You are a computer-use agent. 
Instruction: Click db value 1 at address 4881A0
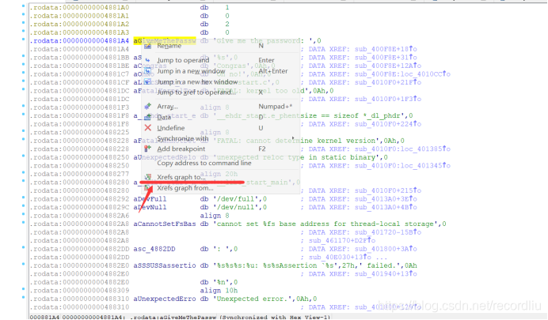pos(227,8)
